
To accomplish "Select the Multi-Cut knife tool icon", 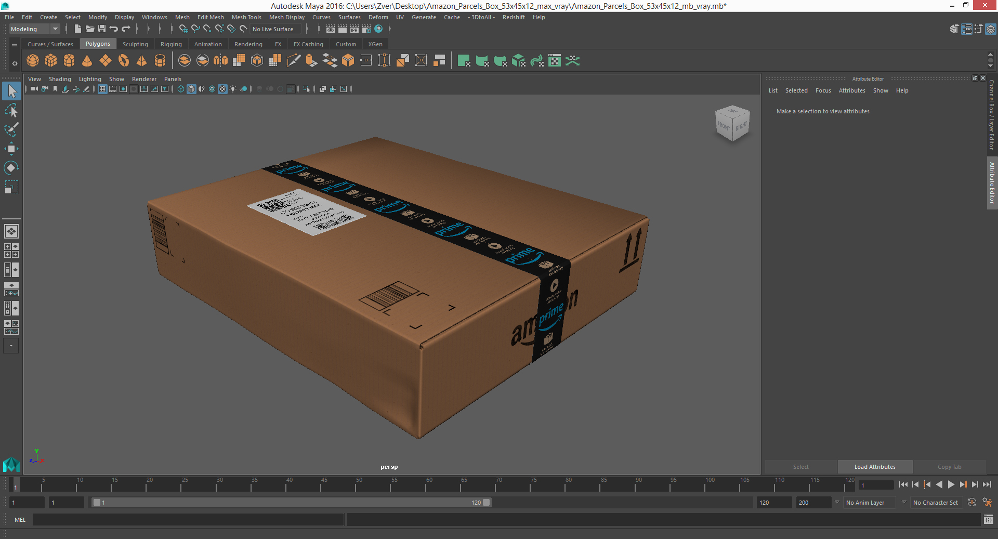I will (x=294, y=61).
